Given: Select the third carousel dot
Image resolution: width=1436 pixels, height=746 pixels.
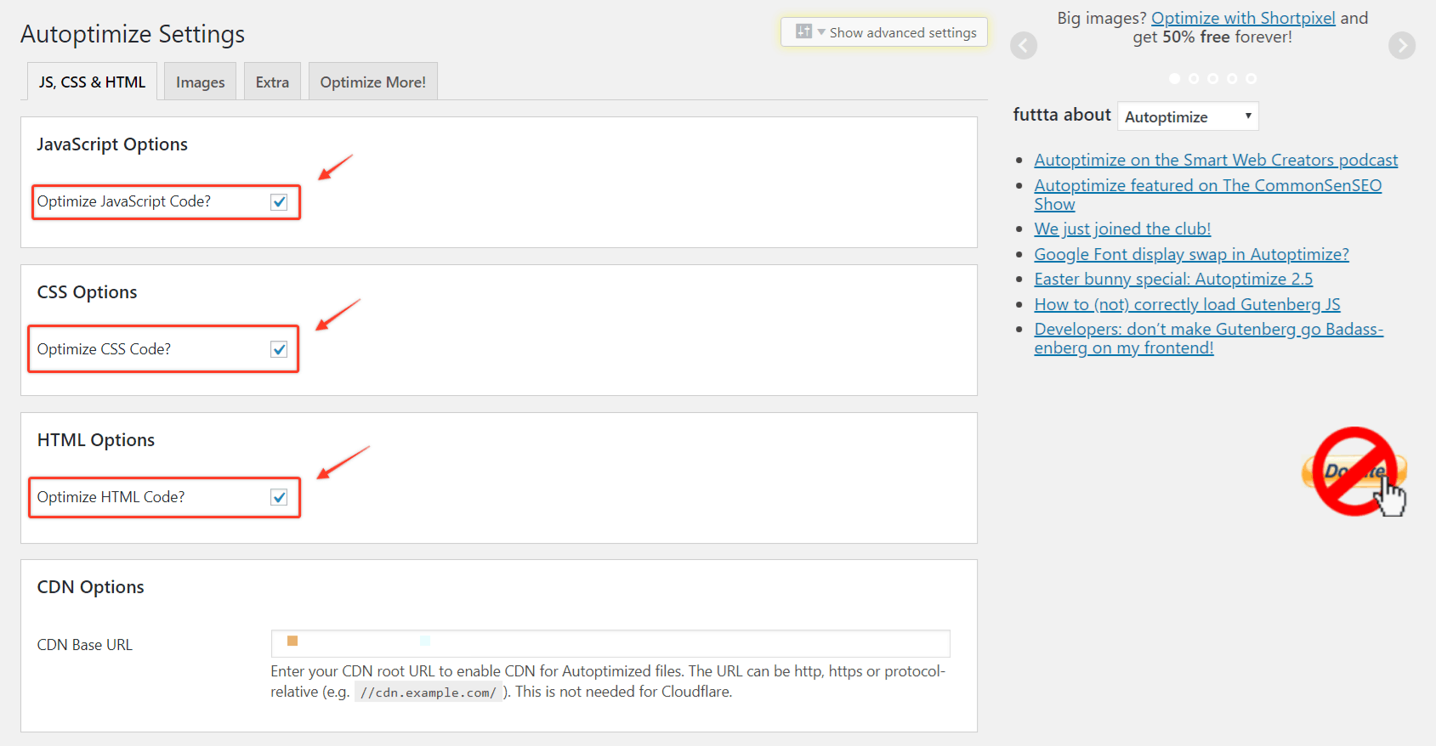Looking at the screenshot, I should pyautogui.click(x=1213, y=78).
